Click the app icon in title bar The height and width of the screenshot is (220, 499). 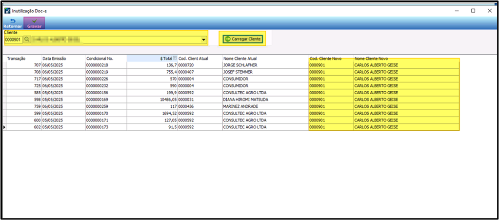tap(7, 11)
